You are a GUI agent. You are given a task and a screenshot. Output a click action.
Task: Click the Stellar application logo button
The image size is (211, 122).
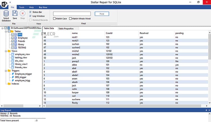coord(4,4)
